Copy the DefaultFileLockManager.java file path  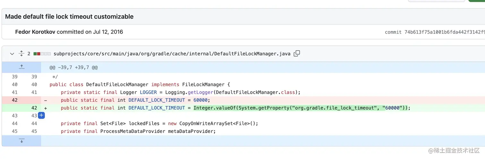[x=297, y=53]
